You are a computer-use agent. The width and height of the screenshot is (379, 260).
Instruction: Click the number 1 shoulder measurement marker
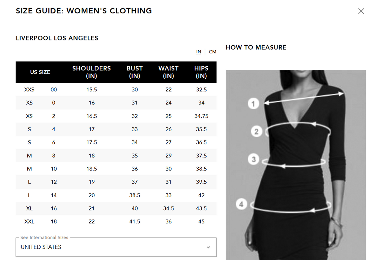(253, 103)
